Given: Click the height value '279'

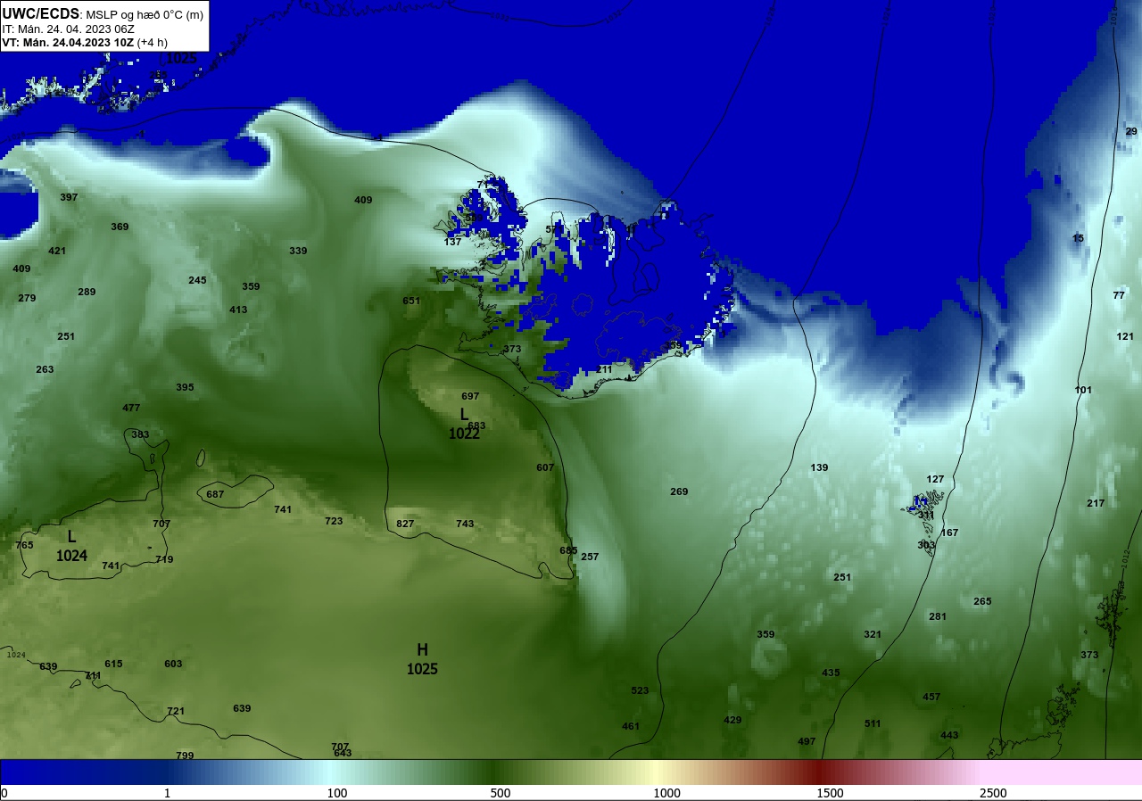Looking at the screenshot, I should coord(27,298).
